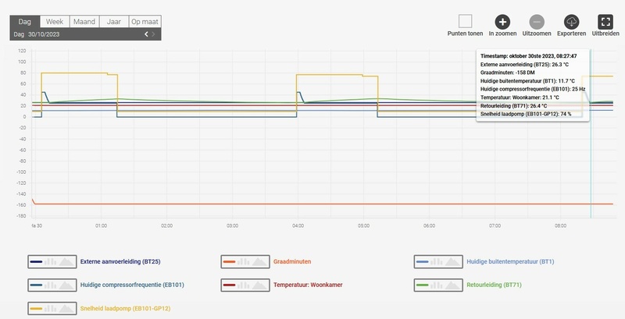Open the Op maat custom range tab
The image size is (625, 319).
click(x=145, y=22)
